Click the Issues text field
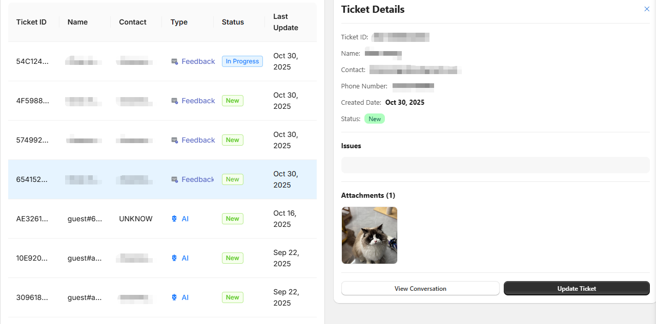 tap(495, 165)
